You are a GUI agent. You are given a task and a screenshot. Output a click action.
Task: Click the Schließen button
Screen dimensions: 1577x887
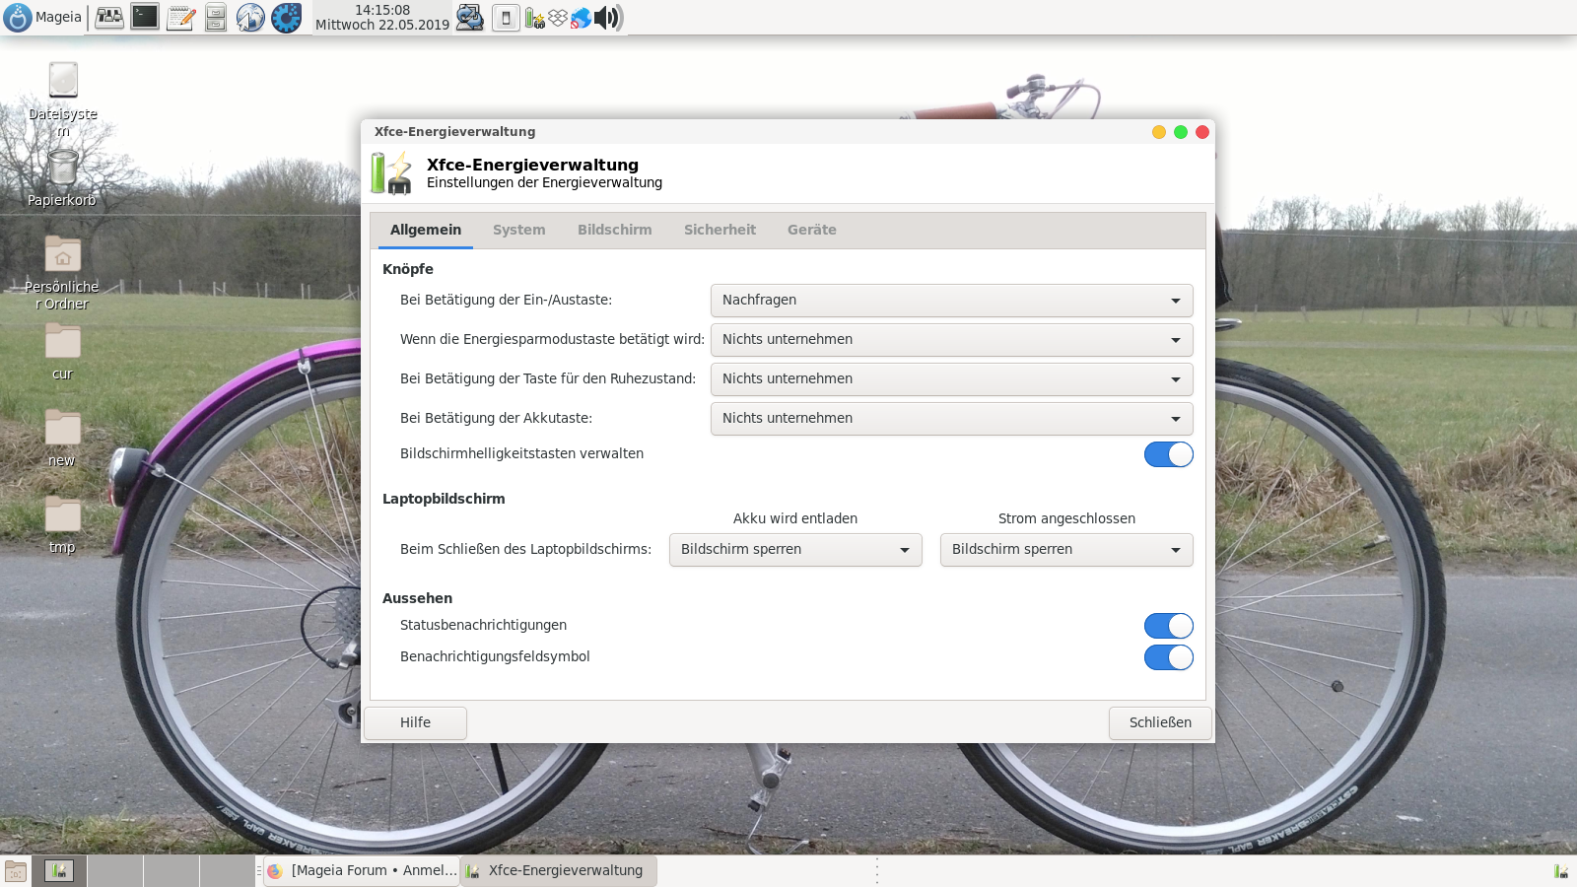[x=1160, y=722]
